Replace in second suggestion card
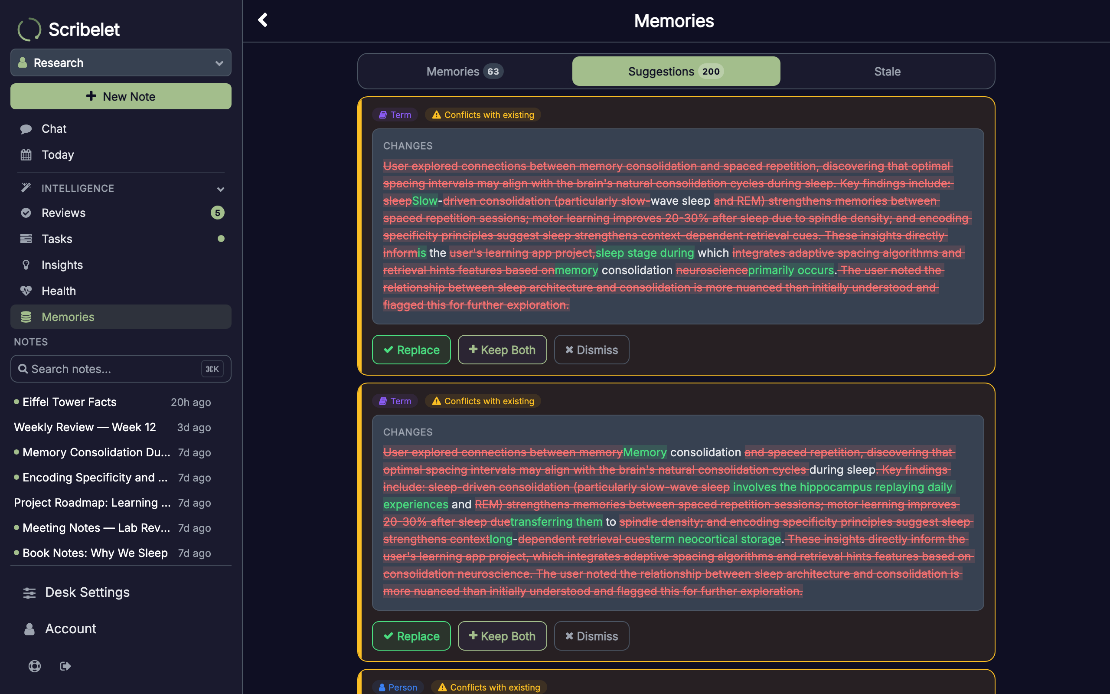Viewport: 1110px width, 694px height. pos(411,636)
